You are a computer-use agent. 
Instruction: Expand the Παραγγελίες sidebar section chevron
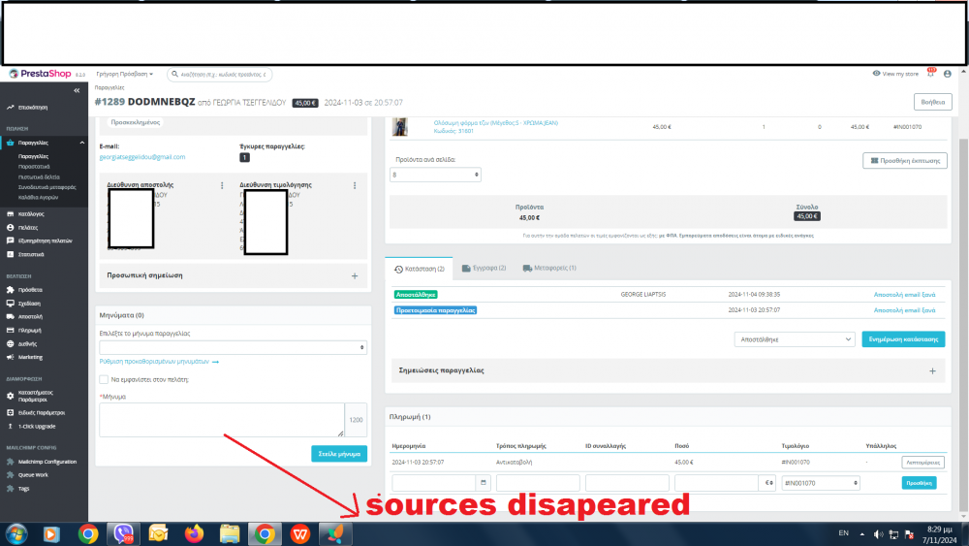click(x=81, y=143)
